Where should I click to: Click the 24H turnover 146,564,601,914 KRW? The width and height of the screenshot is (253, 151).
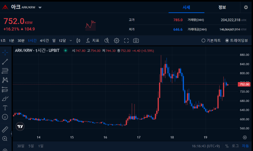coord(233,29)
